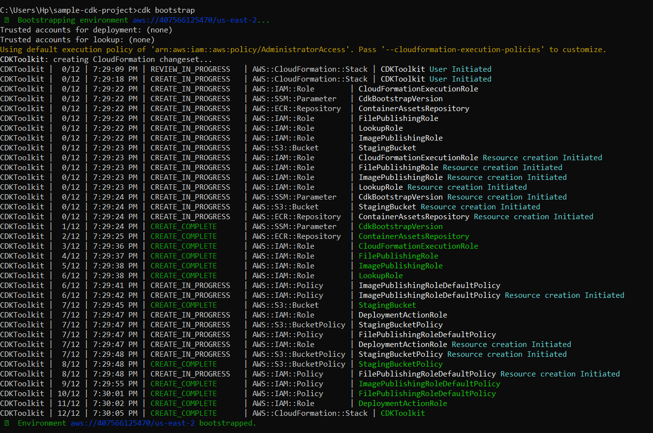Screen dimensions: 653x433
Task: Click 'Trusted accounts for lookup: (none)' line
Action: point(77,40)
